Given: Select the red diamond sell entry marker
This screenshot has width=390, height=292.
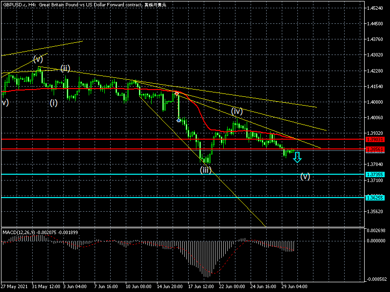Looking at the screenshot, I should (176, 94).
